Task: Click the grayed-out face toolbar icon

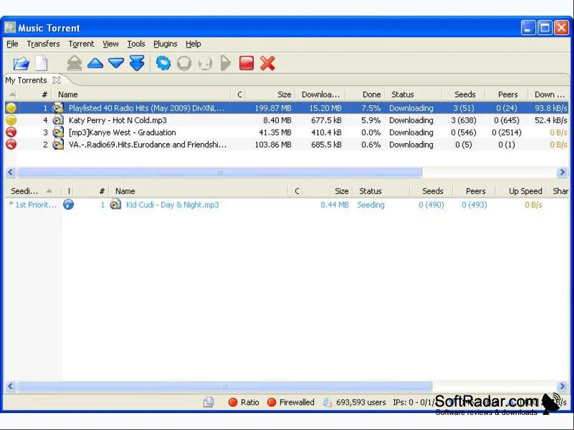Action: [205, 64]
